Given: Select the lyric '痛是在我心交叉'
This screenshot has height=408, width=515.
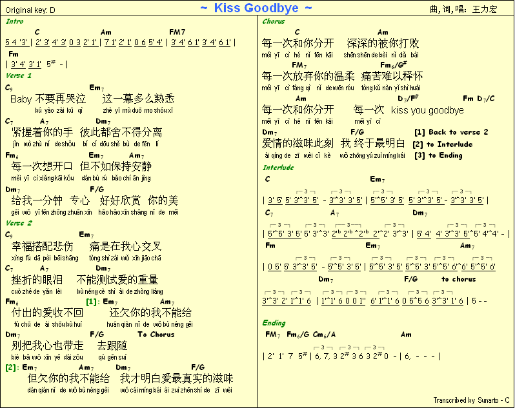Looking at the screenshot, I should tap(125, 246).
